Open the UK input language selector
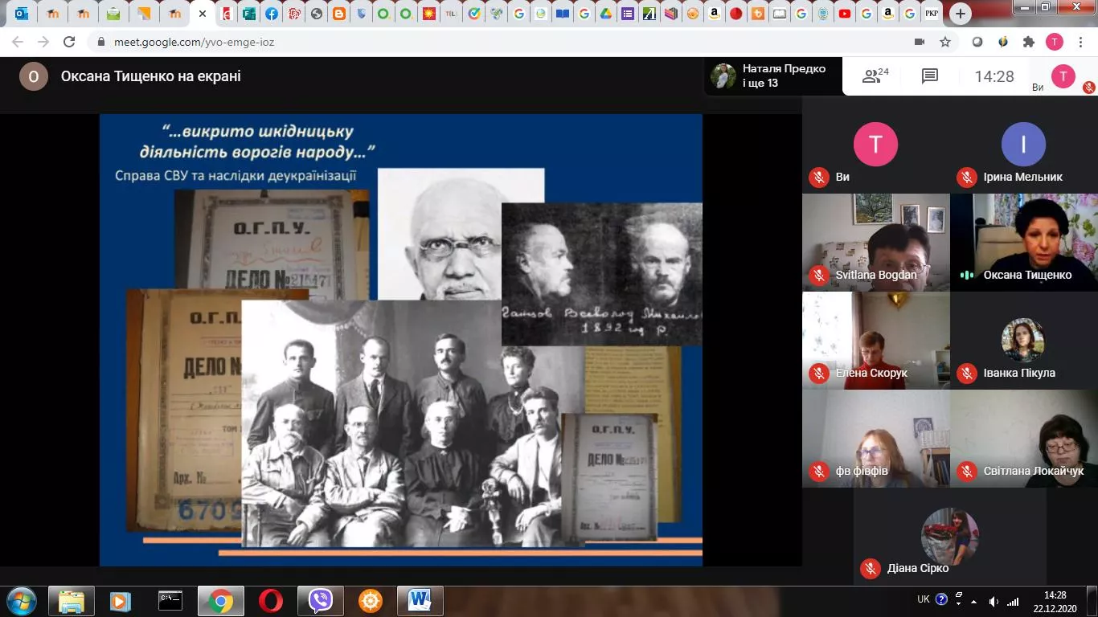 pyautogui.click(x=924, y=599)
